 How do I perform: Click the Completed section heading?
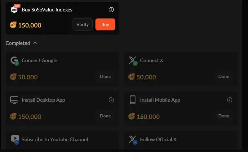point(18,43)
